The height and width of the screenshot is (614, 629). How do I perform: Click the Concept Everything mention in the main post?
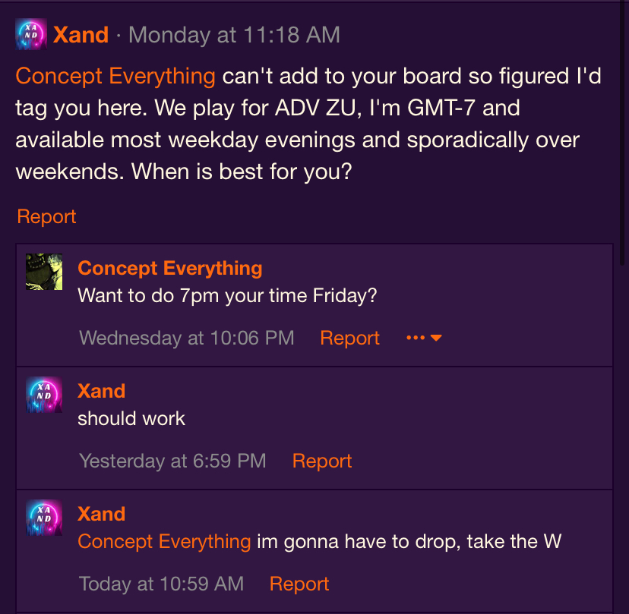point(115,76)
